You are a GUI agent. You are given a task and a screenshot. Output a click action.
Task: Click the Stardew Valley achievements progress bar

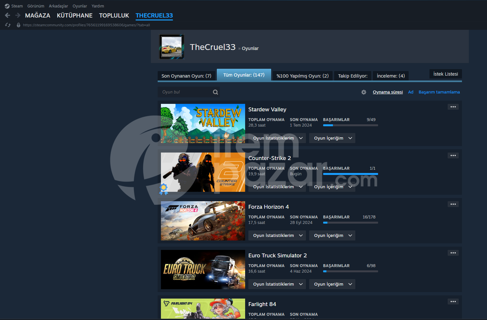pyautogui.click(x=350, y=125)
